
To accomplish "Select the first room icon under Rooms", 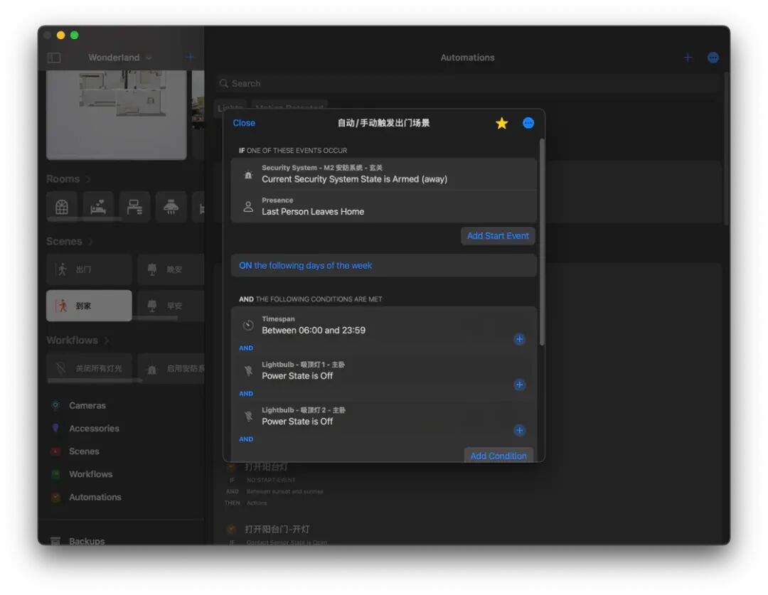I will (x=62, y=207).
